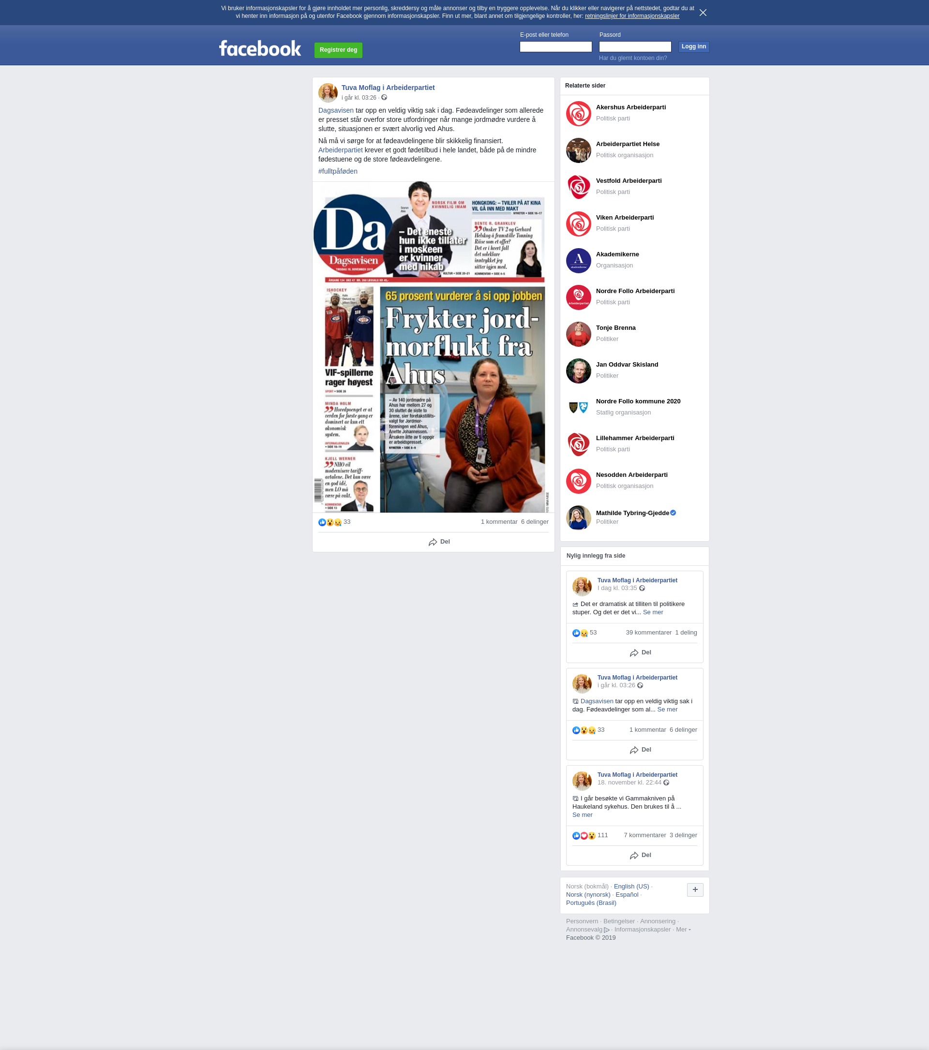Share sidebar Dagsavisen post via Del
Image resolution: width=929 pixels, height=1050 pixels.
point(640,750)
